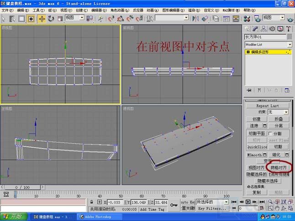The image size is (295, 221).
Task: Open the 文件 menu
Action: (7, 10)
